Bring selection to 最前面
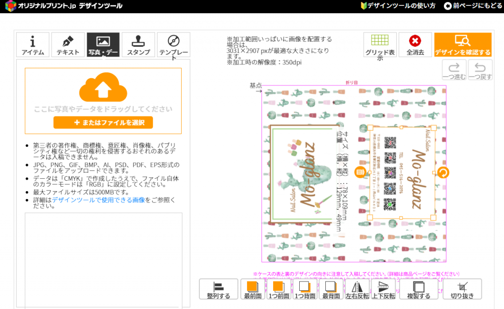Image resolution: width=504 pixels, height=309 pixels. coord(252,289)
